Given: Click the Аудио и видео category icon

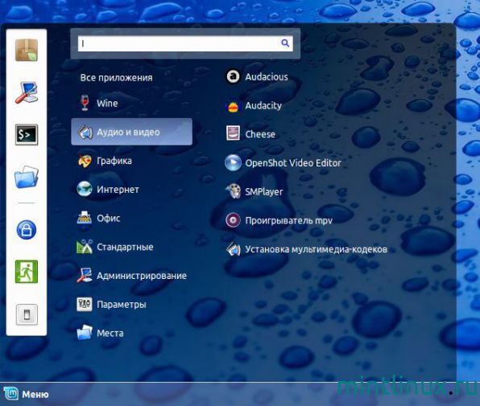Looking at the screenshot, I should coord(85,132).
